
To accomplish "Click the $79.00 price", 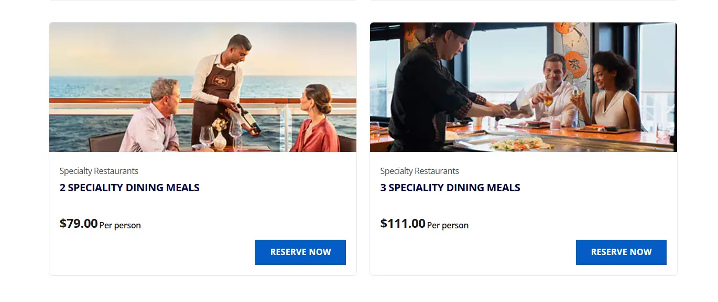I will 79,224.
